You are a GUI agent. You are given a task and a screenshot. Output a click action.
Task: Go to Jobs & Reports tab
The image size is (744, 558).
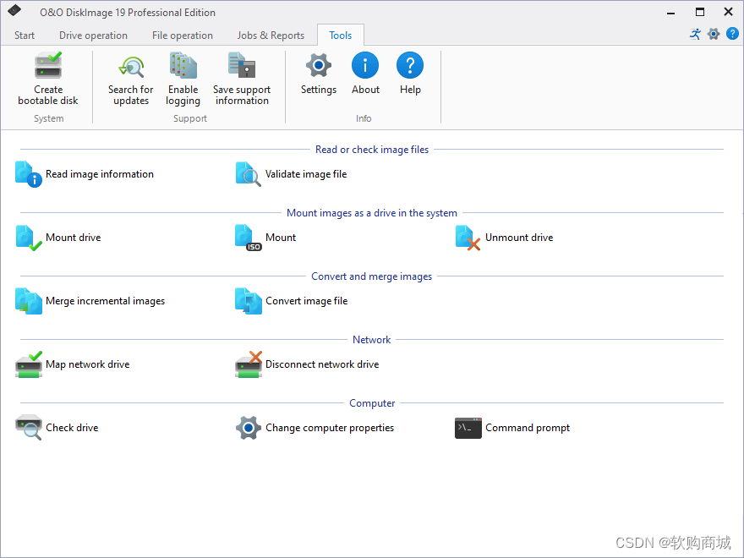pyautogui.click(x=271, y=36)
